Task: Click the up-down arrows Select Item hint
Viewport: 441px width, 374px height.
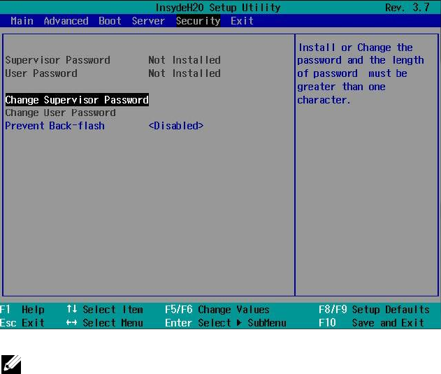Action: coord(105,310)
